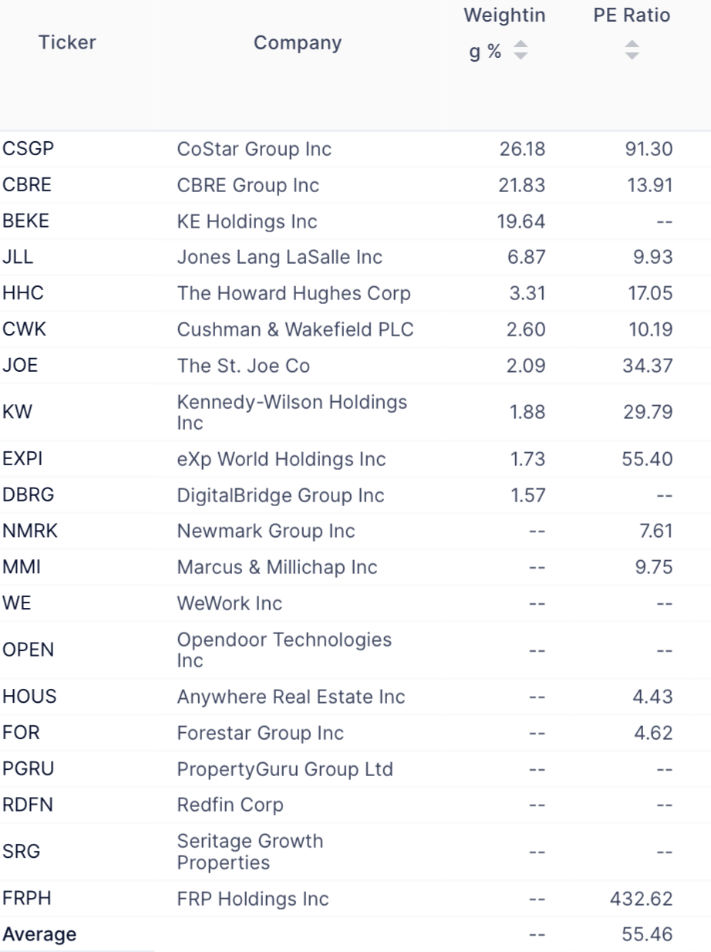
Task: Open The St. Joe Co company
Action: click(244, 366)
